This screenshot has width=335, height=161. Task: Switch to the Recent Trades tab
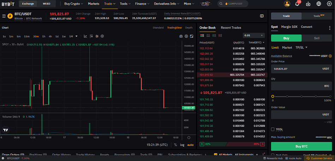click(231, 27)
